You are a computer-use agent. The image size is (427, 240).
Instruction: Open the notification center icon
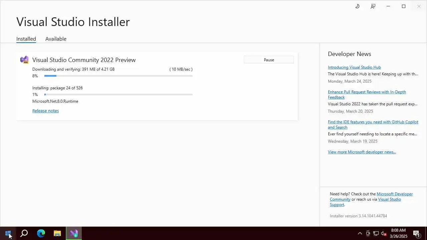coord(416,233)
